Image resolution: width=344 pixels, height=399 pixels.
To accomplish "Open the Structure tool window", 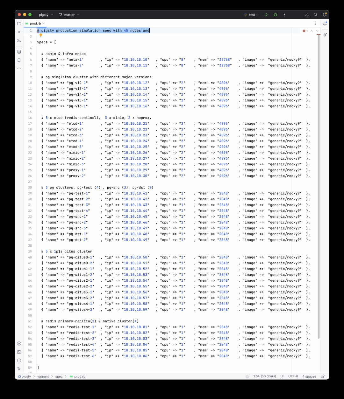I will click(x=19, y=40).
